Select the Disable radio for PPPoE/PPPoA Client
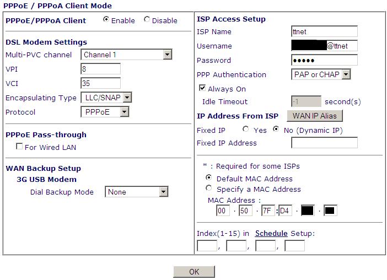Screen dimensions: 387x280 (x=147, y=20)
